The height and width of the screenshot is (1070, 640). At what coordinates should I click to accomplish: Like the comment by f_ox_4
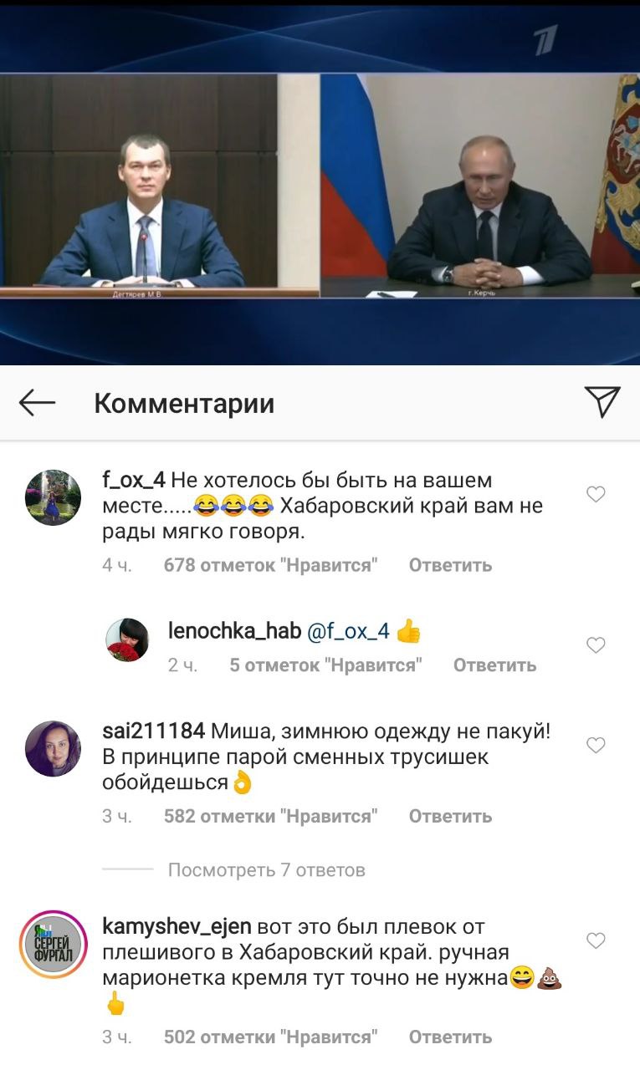point(596,495)
